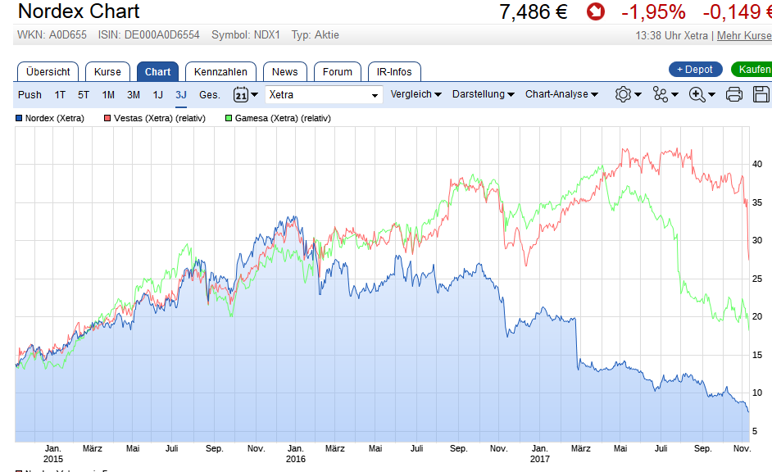Select 1J time range

point(157,94)
